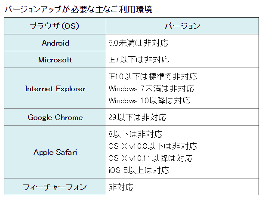Select the Internet Explorer row label

pyautogui.click(x=55, y=89)
